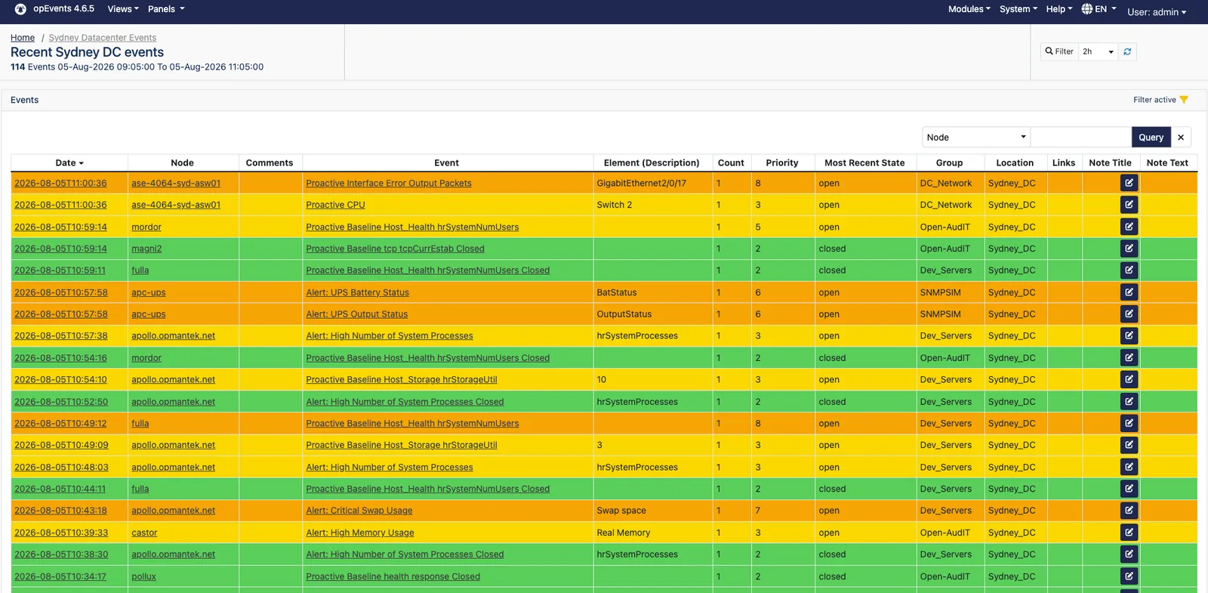
Task: Edit note for apollo 10:48:03 event
Action: [x=1129, y=467]
